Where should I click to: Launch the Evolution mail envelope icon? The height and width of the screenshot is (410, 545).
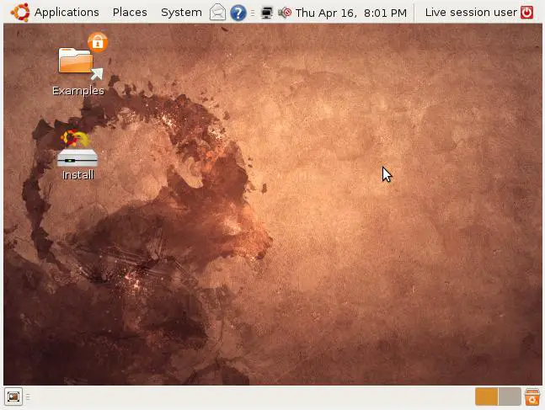(x=218, y=13)
